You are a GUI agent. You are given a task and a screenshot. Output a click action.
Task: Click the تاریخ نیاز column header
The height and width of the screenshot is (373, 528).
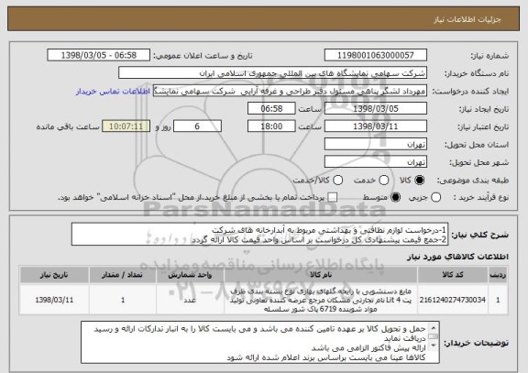click(x=54, y=275)
